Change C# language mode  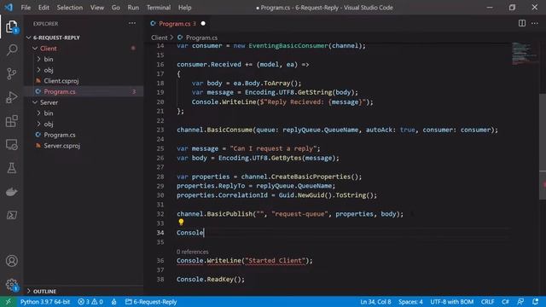[x=505, y=302]
